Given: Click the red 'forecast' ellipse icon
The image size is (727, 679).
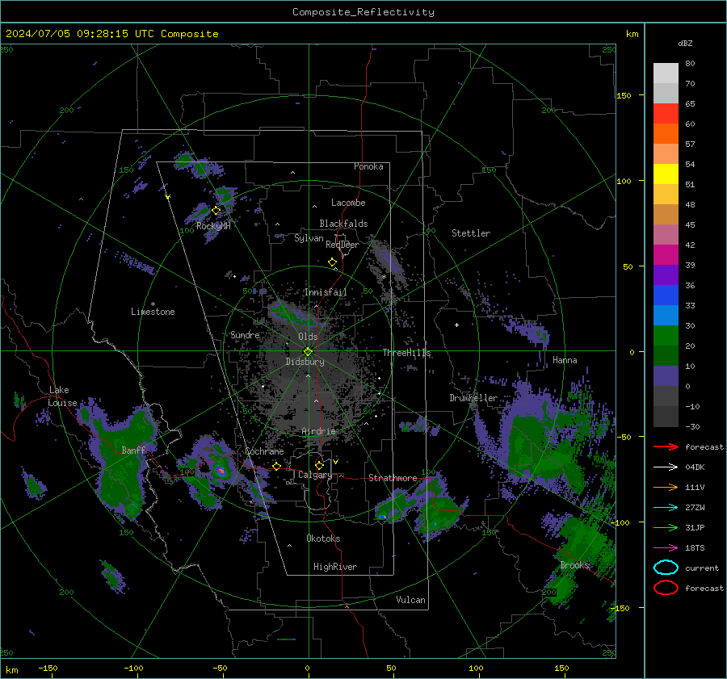Looking at the screenshot, I should (666, 588).
